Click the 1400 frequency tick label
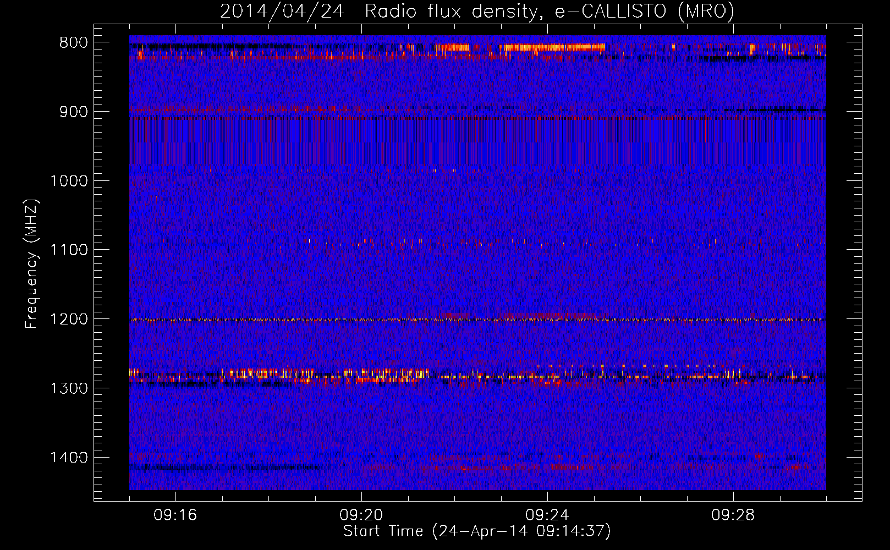 tap(69, 458)
